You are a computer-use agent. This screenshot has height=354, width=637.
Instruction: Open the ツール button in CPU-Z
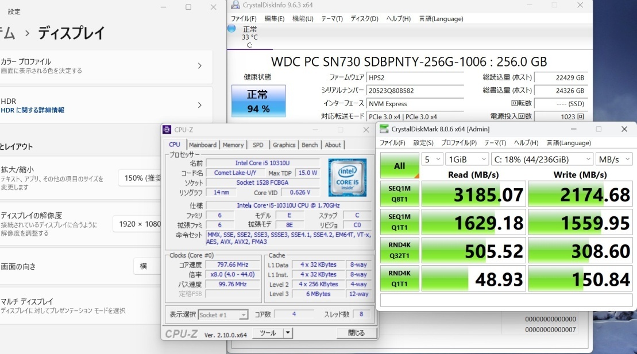(x=268, y=333)
